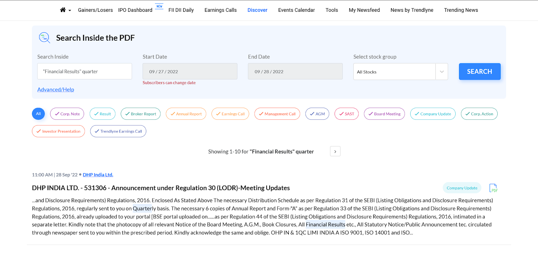The image size is (538, 255).
Task: Open Gainers/Losers menu item
Action: (95, 10)
